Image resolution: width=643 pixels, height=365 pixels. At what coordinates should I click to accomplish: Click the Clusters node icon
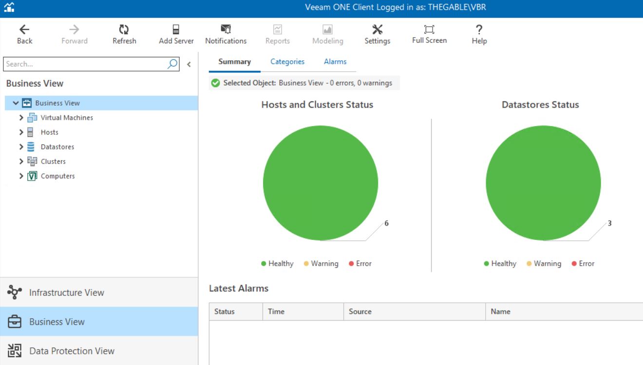[32, 161]
